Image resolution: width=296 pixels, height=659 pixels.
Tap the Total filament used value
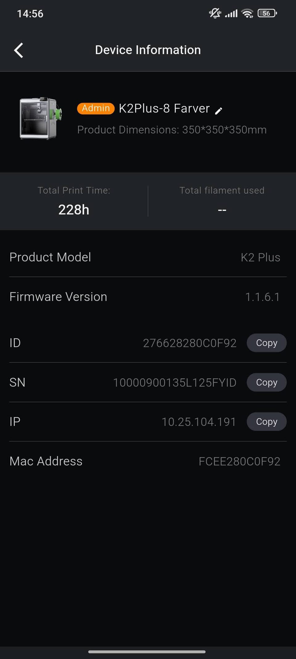pyautogui.click(x=222, y=210)
